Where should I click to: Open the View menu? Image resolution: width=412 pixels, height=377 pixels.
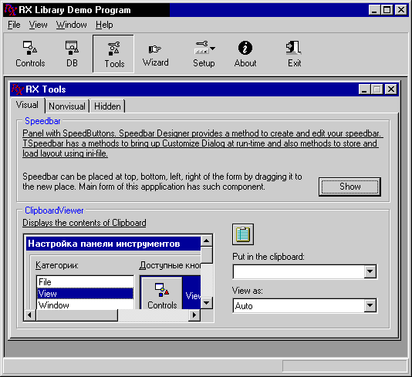click(x=38, y=25)
